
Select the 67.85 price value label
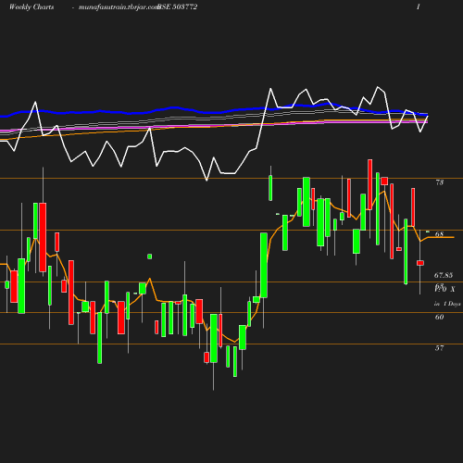(444, 275)
